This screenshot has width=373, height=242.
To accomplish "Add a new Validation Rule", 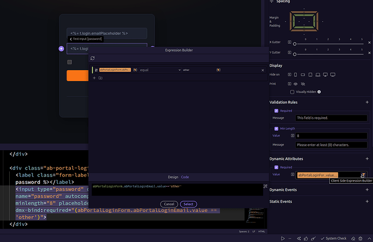I will click(367, 102).
